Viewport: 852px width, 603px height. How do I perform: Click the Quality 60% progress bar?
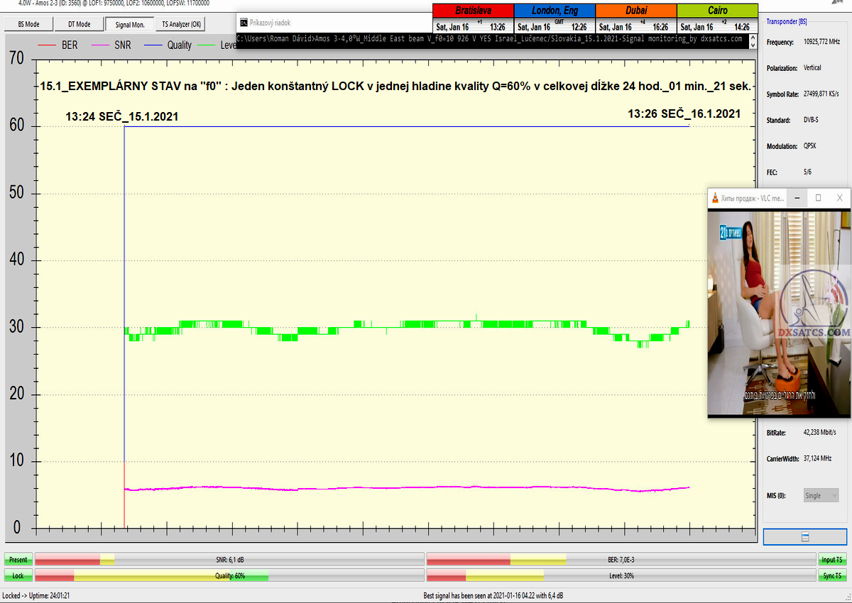click(229, 576)
